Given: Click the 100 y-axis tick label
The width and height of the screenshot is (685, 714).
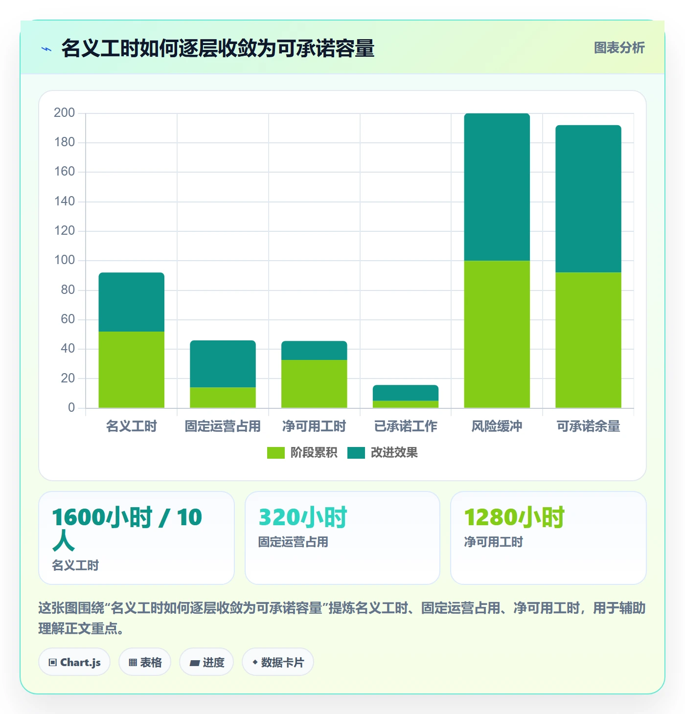Looking at the screenshot, I should pos(65,260).
